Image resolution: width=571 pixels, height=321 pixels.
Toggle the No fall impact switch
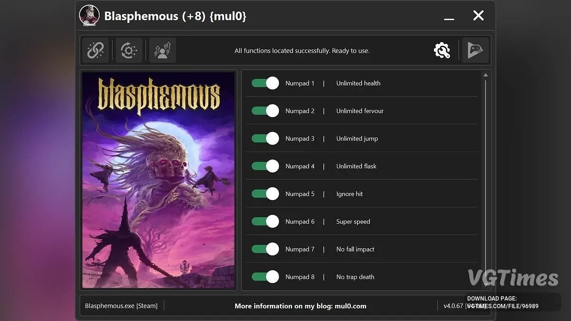pos(266,249)
